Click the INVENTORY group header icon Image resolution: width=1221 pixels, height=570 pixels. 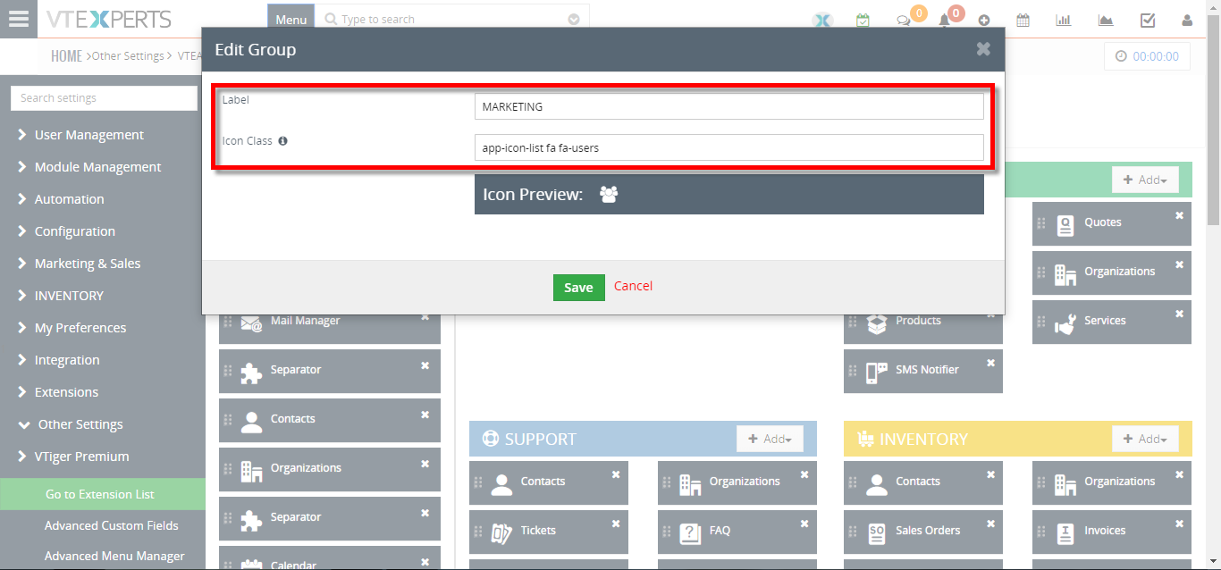[x=864, y=439]
